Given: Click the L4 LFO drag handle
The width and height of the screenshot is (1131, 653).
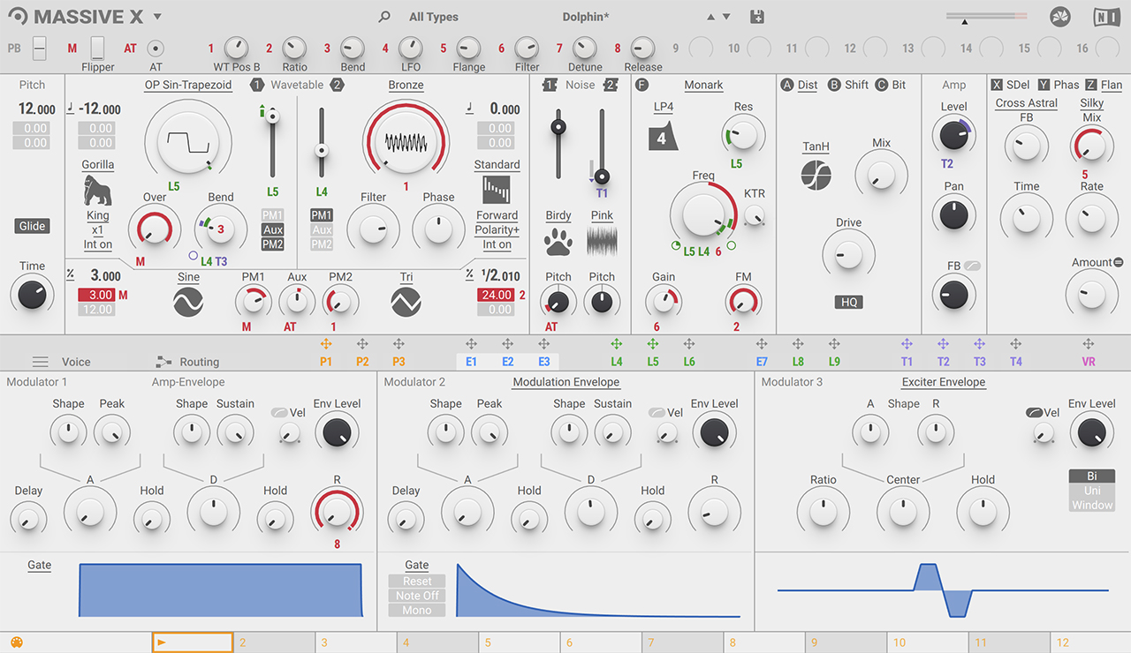Looking at the screenshot, I should (x=617, y=344).
